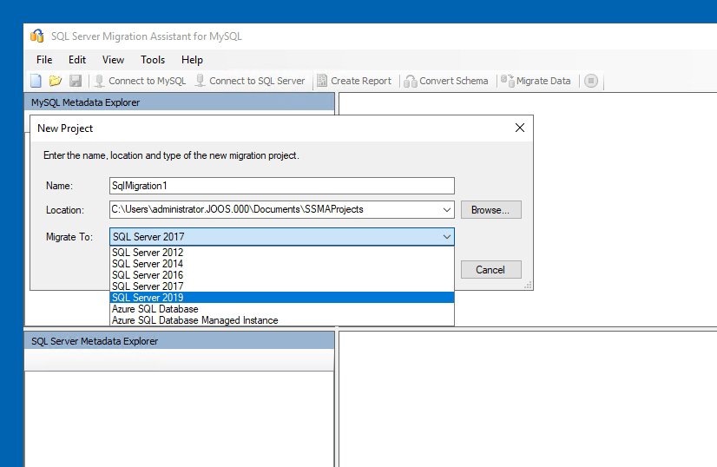Click the Browse... button
The height and width of the screenshot is (467, 717).
(x=490, y=210)
